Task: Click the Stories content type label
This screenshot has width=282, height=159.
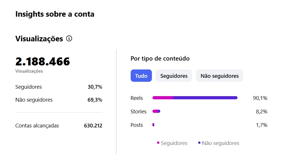Action: 138,111
